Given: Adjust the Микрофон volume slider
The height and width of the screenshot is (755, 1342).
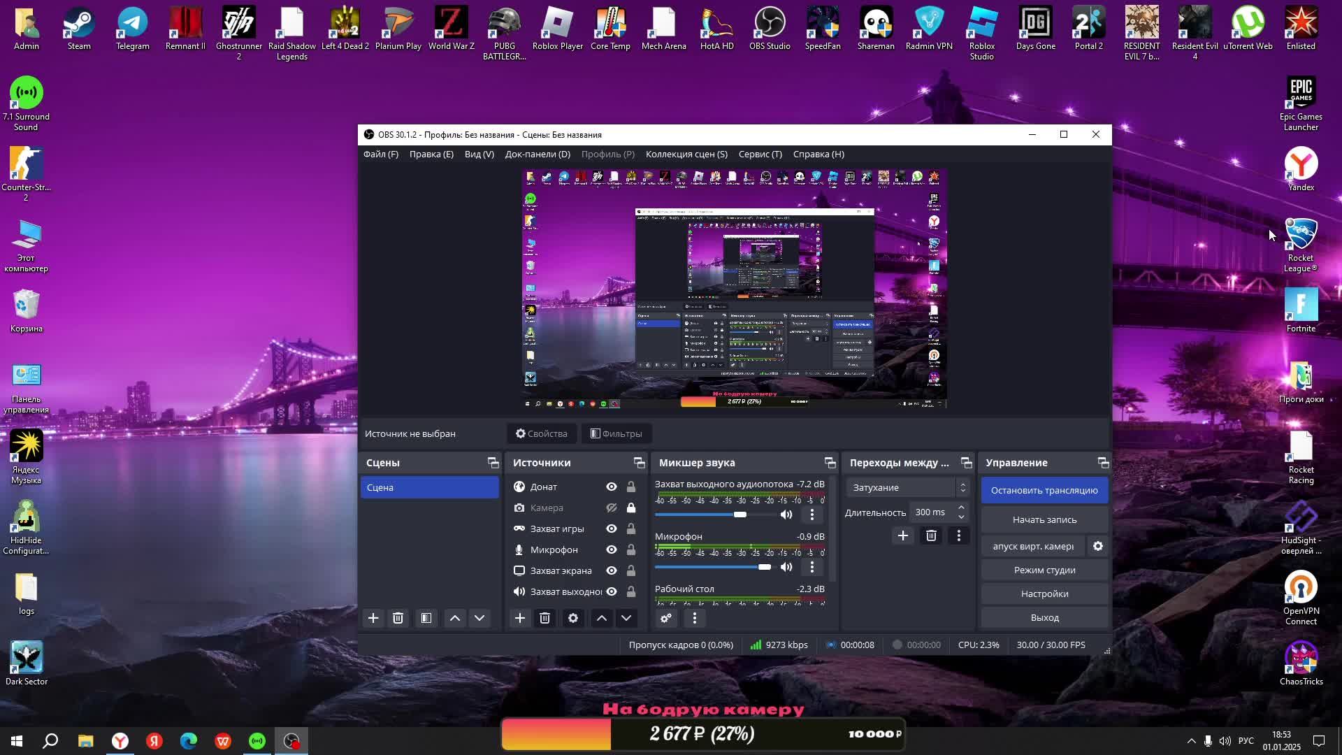Looking at the screenshot, I should [764, 567].
